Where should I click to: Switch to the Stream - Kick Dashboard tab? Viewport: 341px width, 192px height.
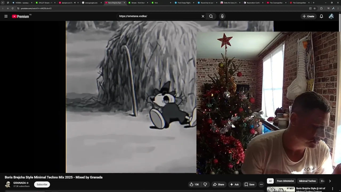click(138, 3)
